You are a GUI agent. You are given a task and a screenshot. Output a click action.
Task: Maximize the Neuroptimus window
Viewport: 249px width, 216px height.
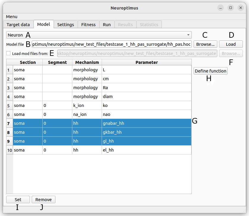[231, 8]
